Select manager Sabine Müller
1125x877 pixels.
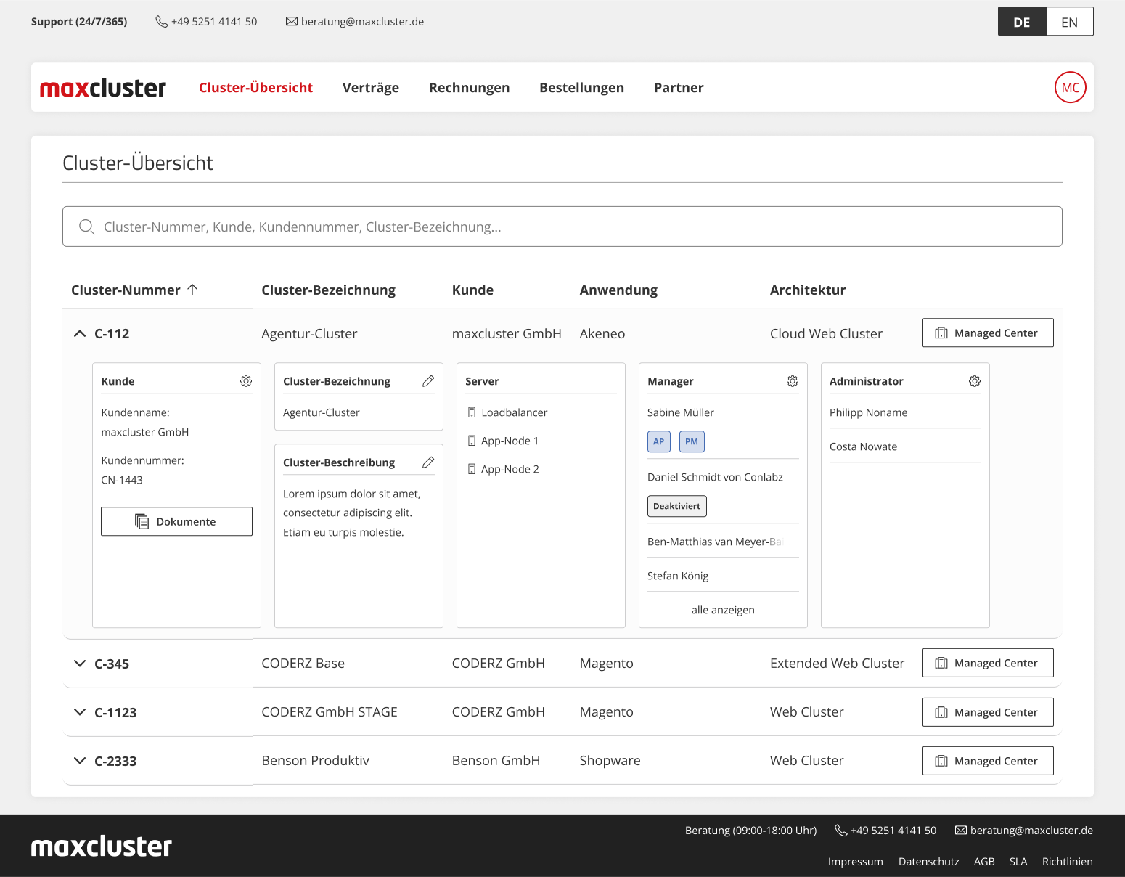(681, 412)
